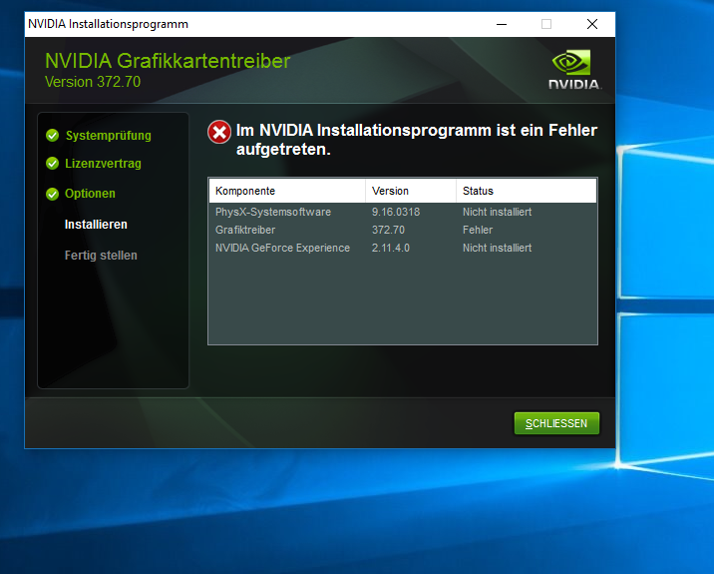
Task: Click the Version 372.70 header subtitle
Action: click(93, 82)
